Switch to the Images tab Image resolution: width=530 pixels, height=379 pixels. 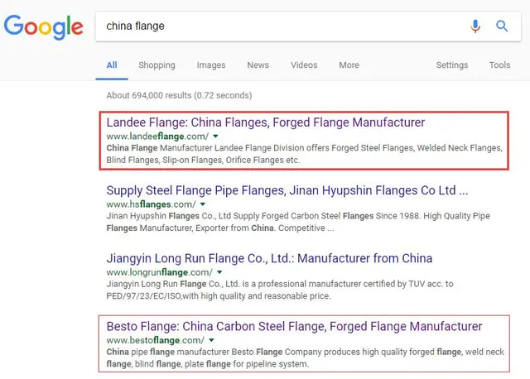211,65
